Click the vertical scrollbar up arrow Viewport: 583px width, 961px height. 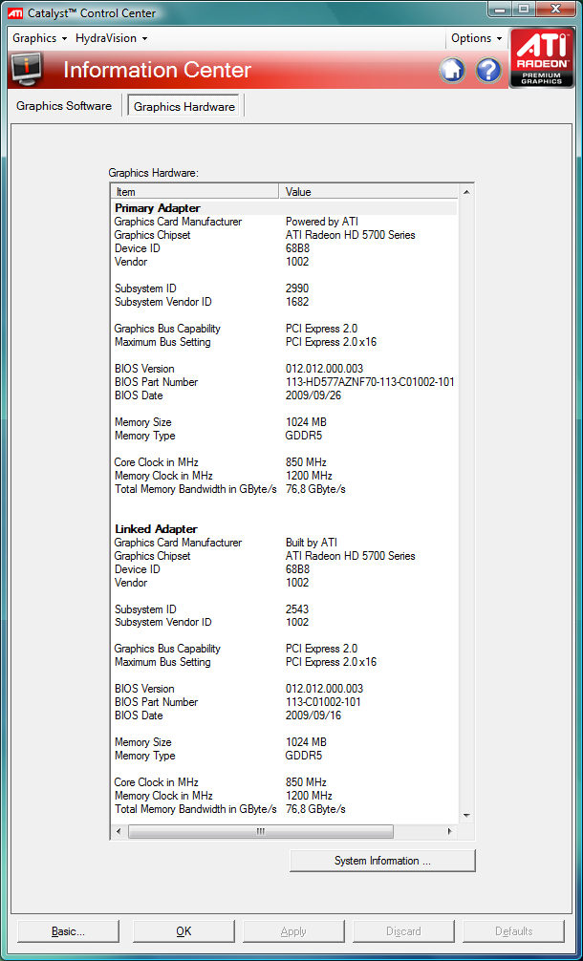pyautogui.click(x=466, y=192)
